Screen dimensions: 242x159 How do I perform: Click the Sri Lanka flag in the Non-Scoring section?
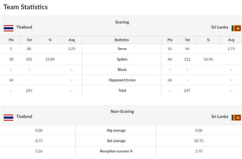click(236, 117)
